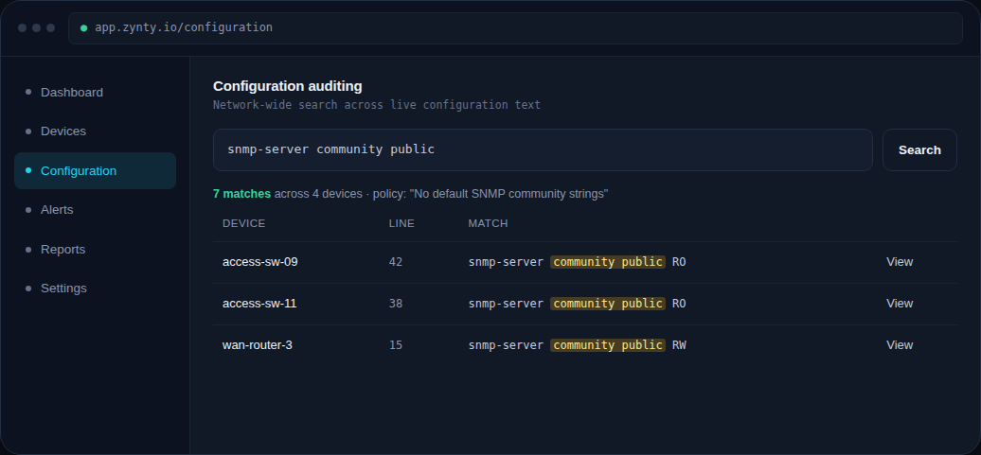
Task: Click the DEVICE column header
Action: tap(243, 223)
